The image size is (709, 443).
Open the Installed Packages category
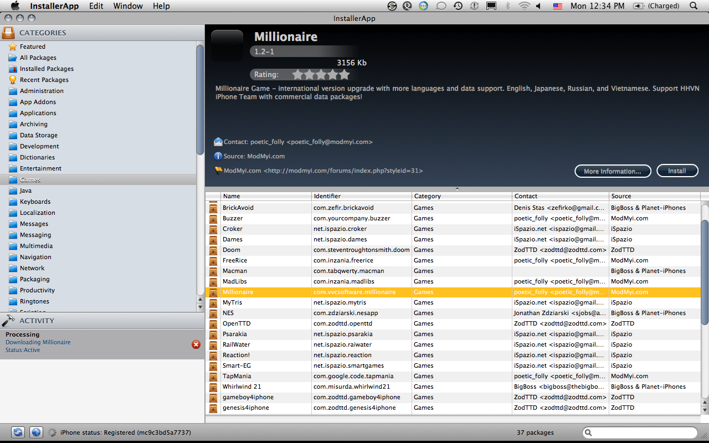[x=47, y=69]
